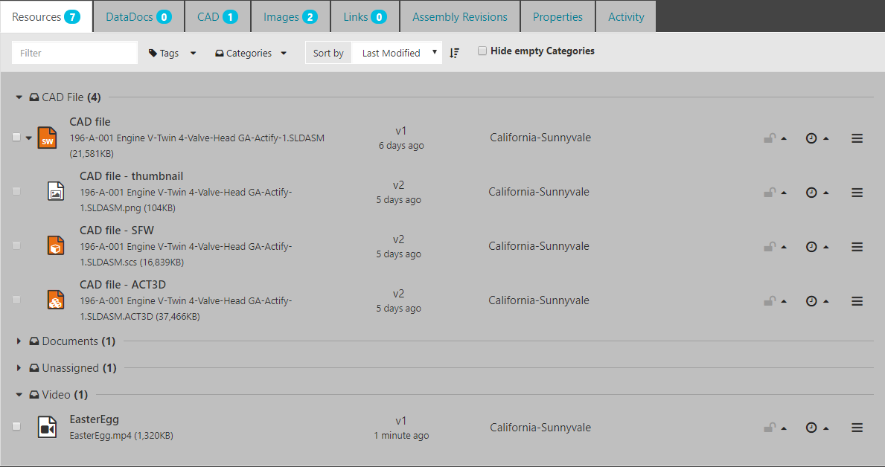Collapse the Video (1) category
The width and height of the screenshot is (885, 467).
click(x=19, y=395)
